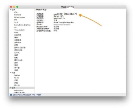Select SPI in the hardware list
The height and width of the screenshot is (109, 135).
coord(16,28)
